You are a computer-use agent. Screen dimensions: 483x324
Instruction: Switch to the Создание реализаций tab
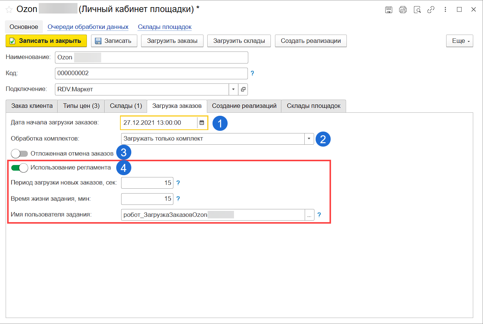(244, 106)
